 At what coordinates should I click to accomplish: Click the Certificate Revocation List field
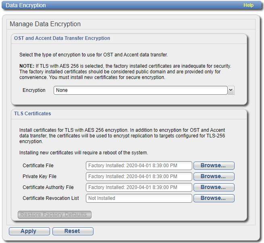coord(139,198)
